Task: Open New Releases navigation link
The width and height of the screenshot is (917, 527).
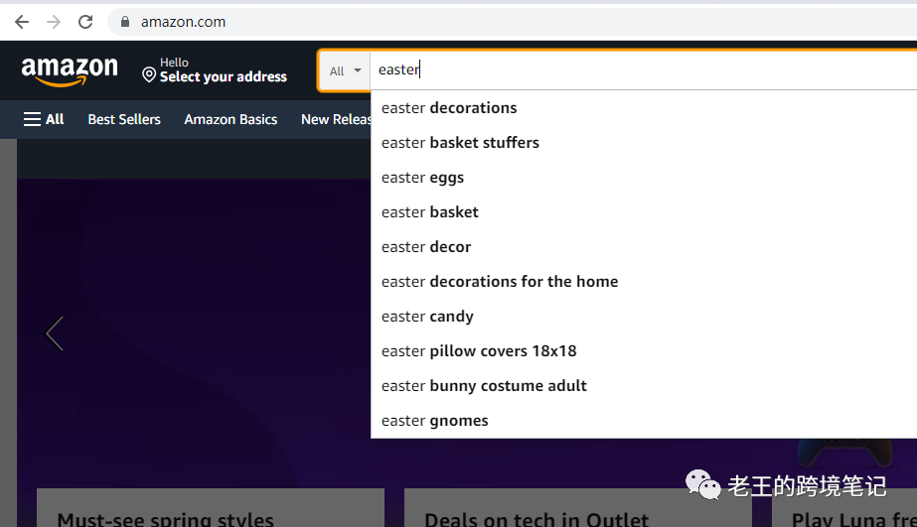Action: [x=336, y=119]
